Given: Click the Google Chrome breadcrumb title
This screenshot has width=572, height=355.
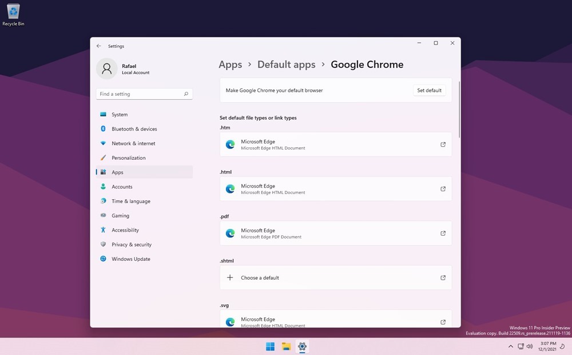Looking at the screenshot, I should 367,64.
